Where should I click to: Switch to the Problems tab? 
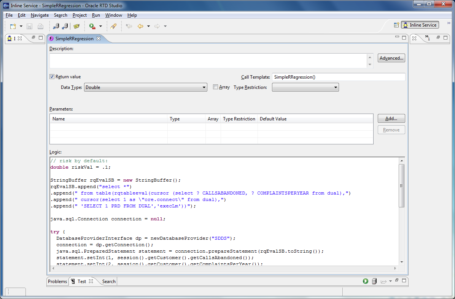57,281
